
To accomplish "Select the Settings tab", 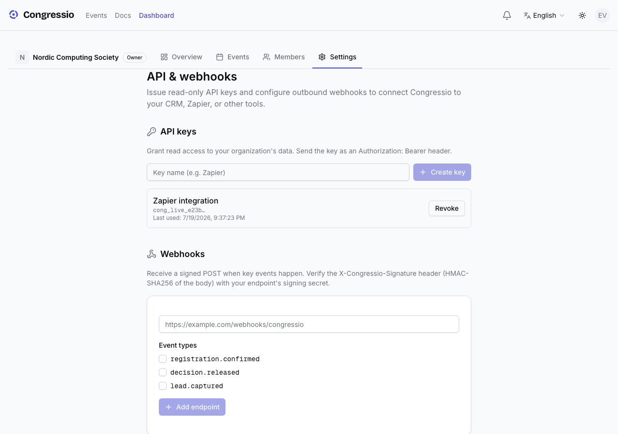I will click(337, 57).
